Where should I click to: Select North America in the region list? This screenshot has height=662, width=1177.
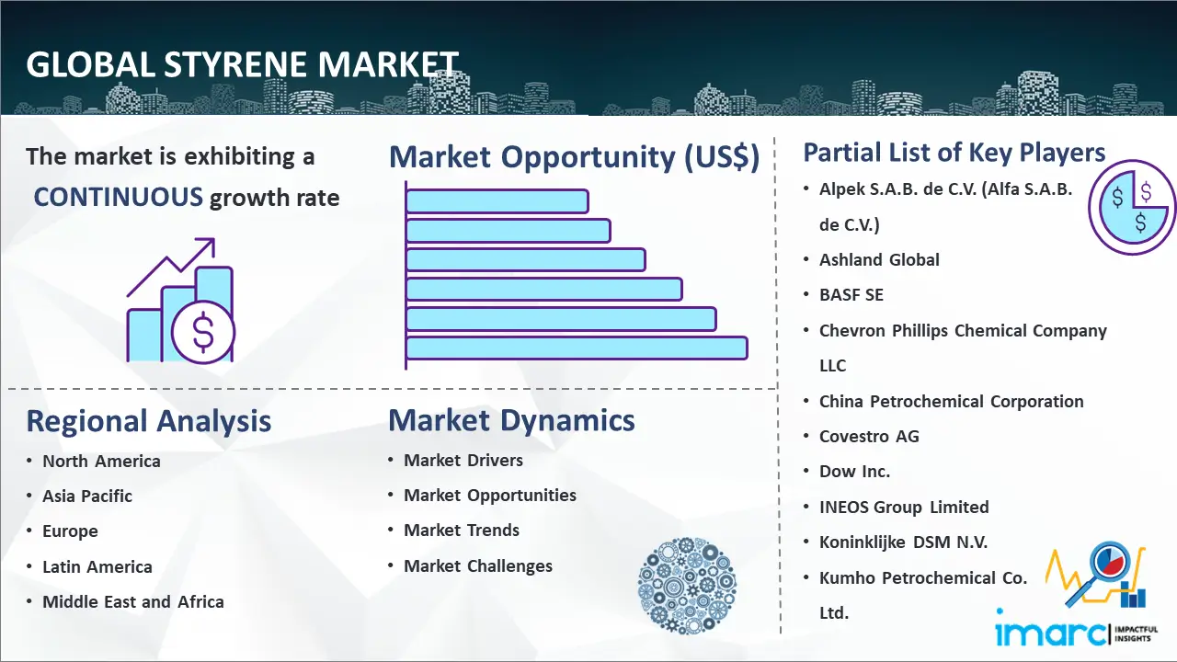point(101,462)
